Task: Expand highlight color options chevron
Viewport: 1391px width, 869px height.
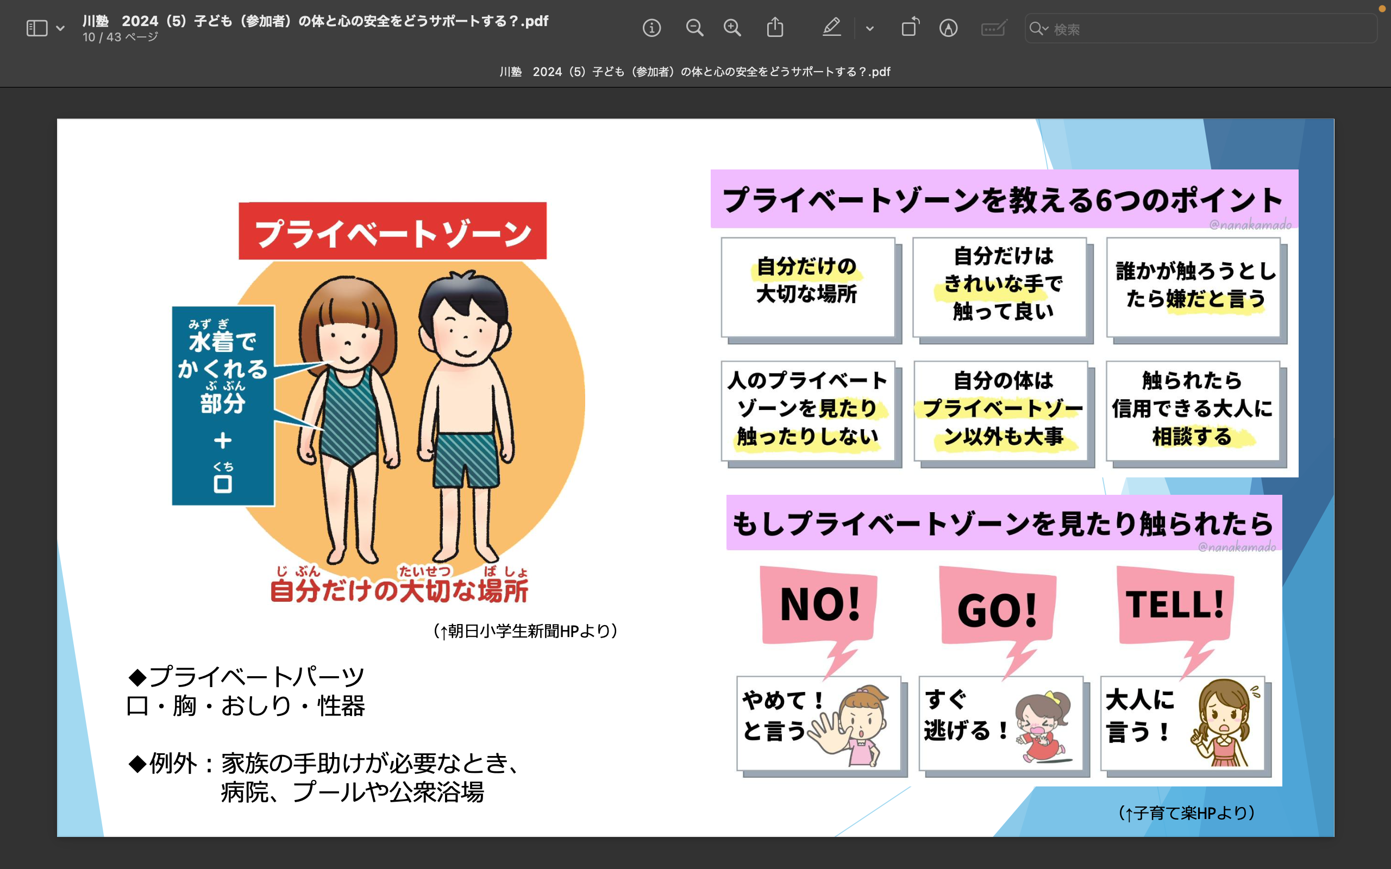Action: point(870,28)
